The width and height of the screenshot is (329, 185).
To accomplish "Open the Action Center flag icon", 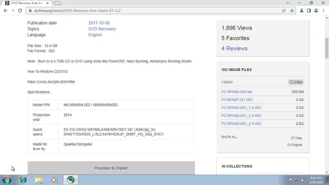I will tap(290, 180).
